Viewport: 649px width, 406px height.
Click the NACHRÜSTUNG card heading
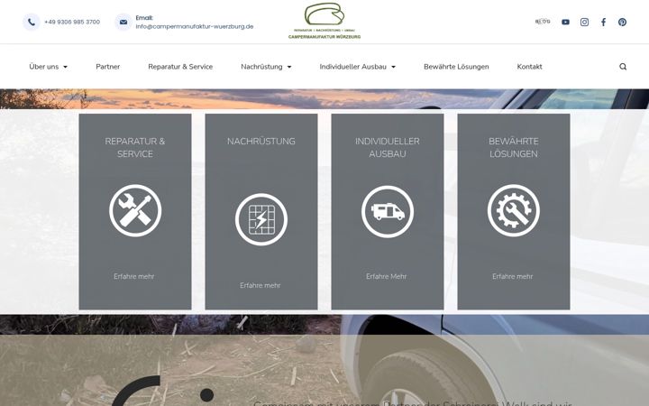tap(261, 142)
